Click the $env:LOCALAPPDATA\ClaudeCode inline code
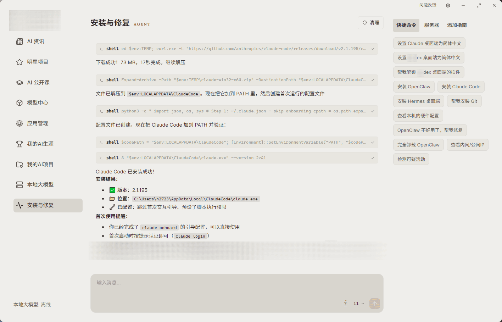 click(x=163, y=94)
